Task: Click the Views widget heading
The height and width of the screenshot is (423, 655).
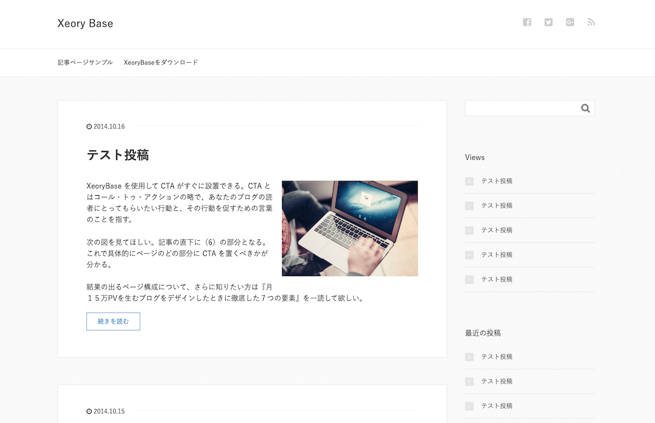Action: tap(475, 157)
